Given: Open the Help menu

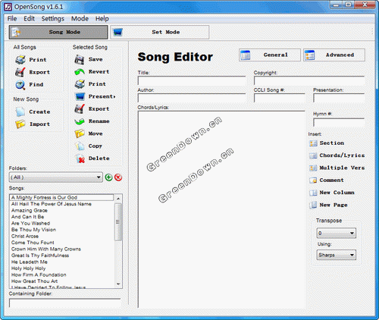Looking at the screenshot, I should coord(102,19).
